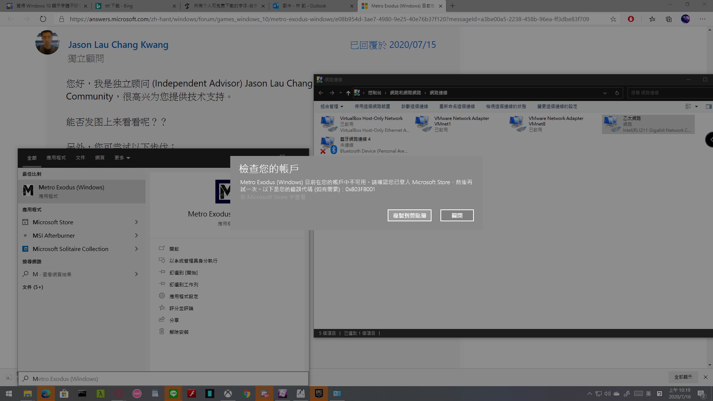Open the change view dropdown arrow in the network window
Image resolution: width=713 pixels, height=401 pixels.
696,107
